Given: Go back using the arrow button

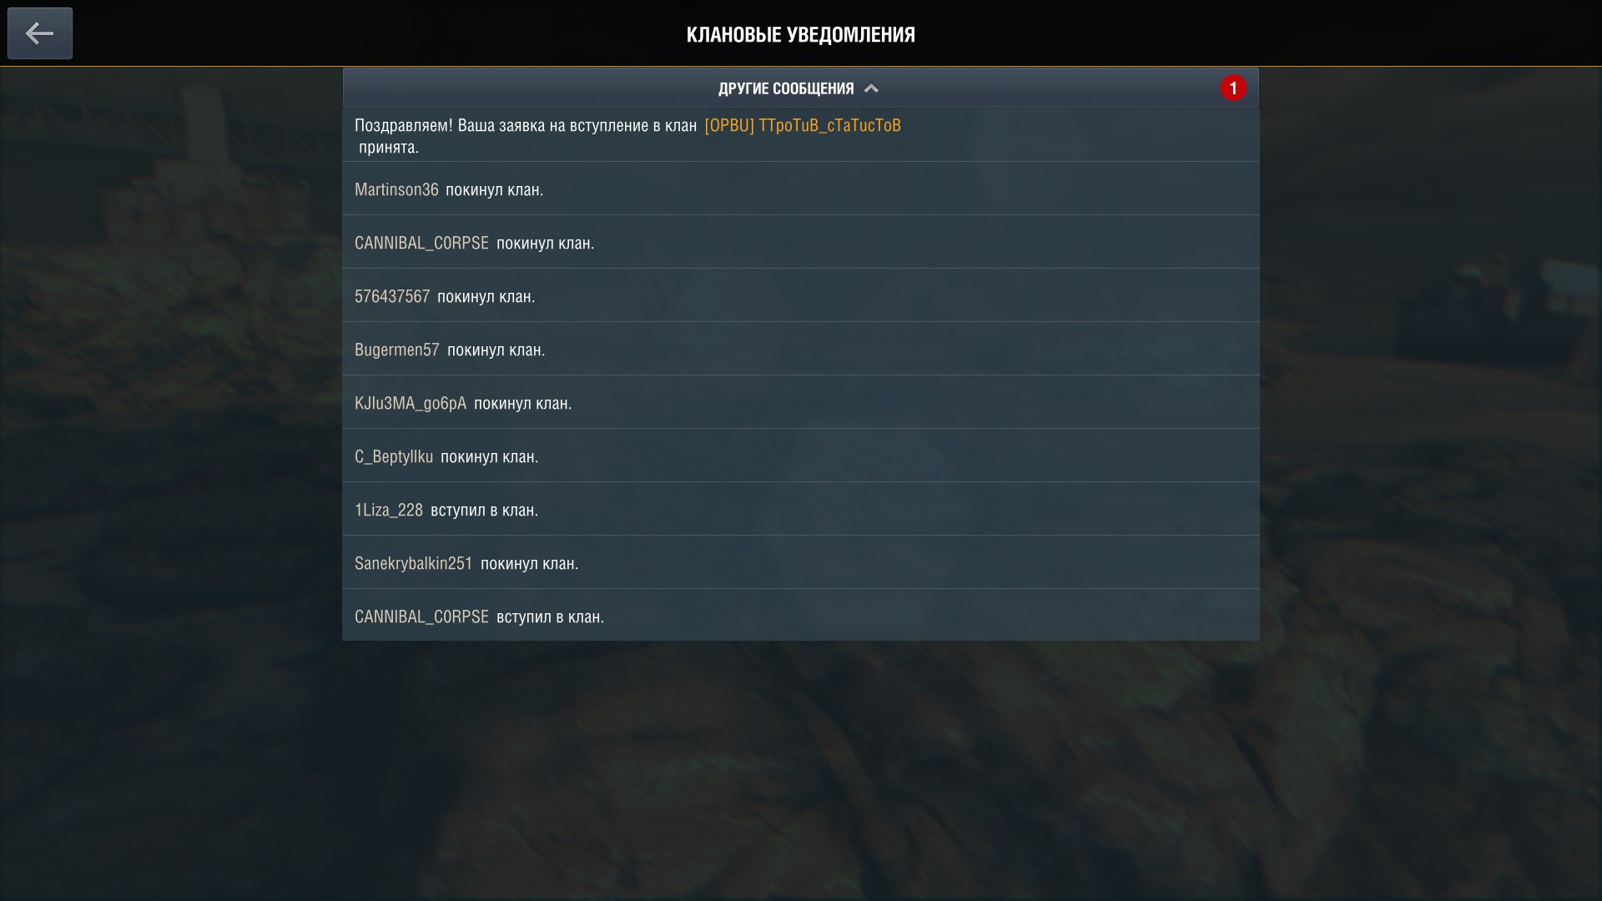Looking at the screenshot, I should (40, 33).
